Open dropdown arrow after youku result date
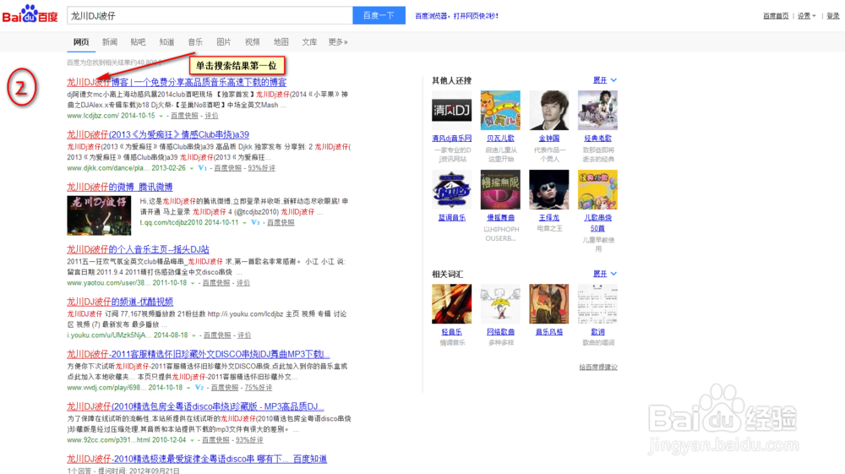Image resolution: width=845 pixels, height=474 pixels. coord(194,335)
